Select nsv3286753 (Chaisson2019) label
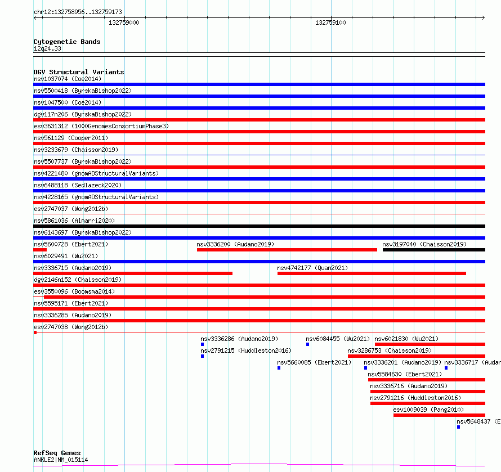 pos(390,350)
